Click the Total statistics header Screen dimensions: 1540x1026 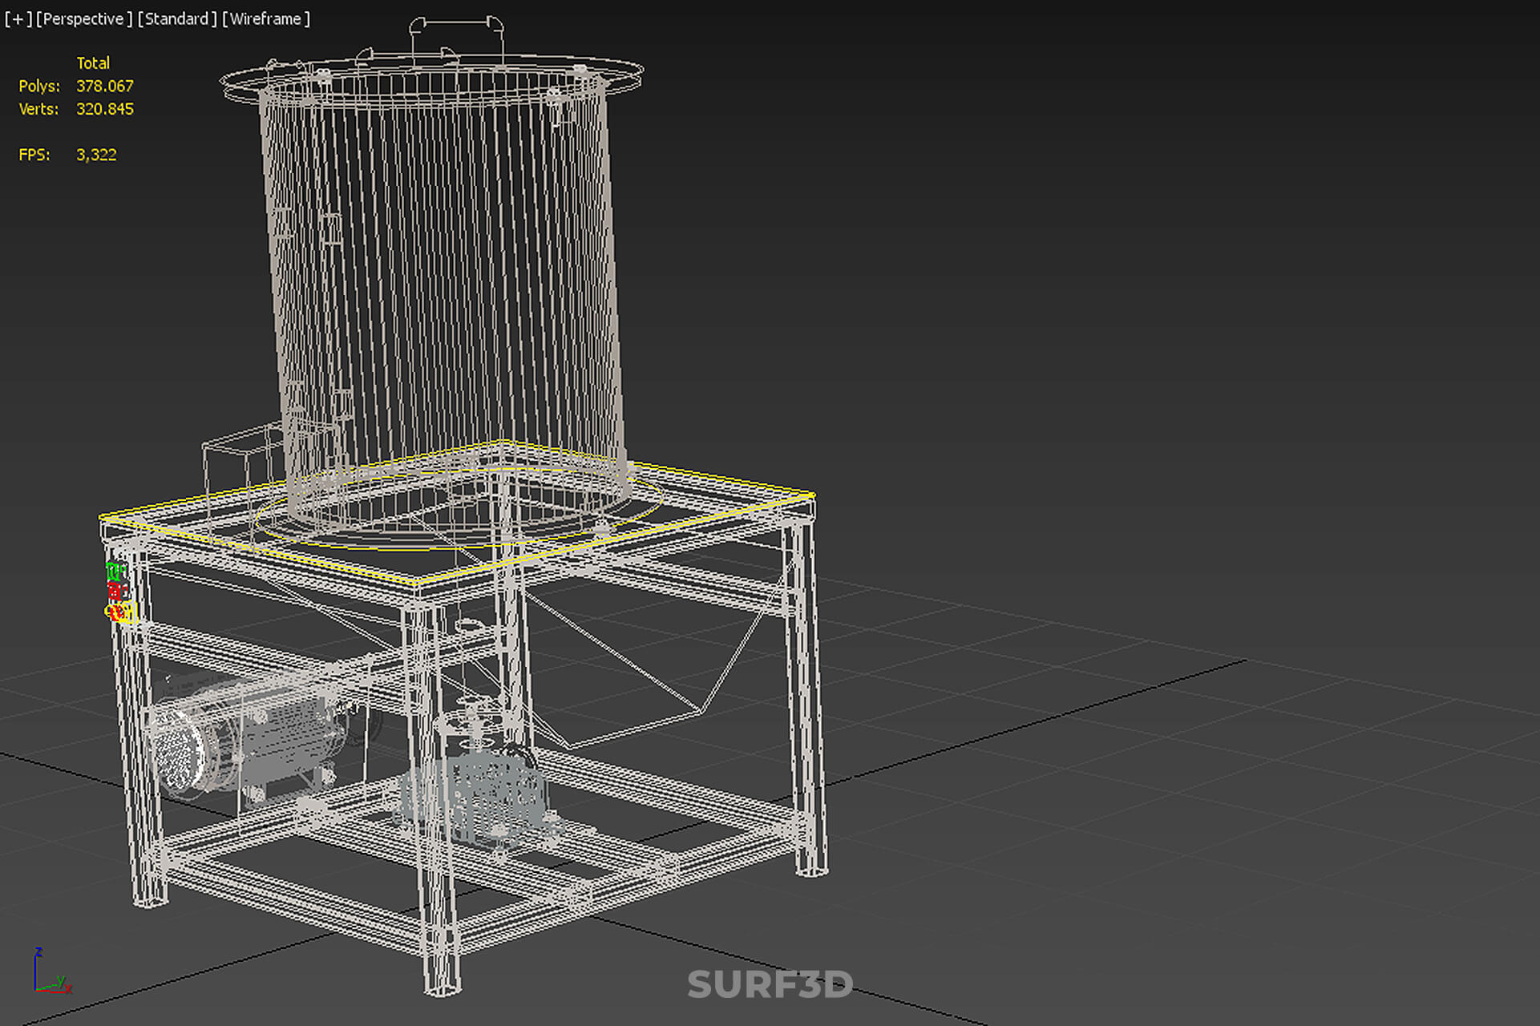(93, 63)
